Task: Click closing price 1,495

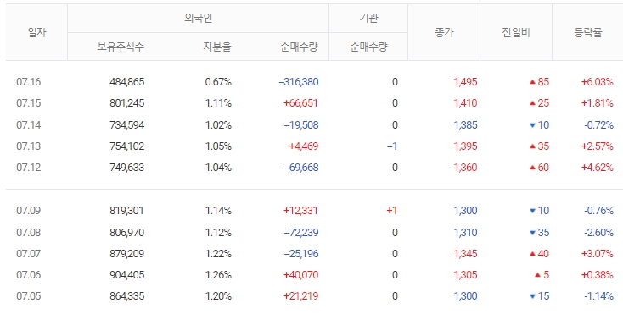Action: [466, 82]
